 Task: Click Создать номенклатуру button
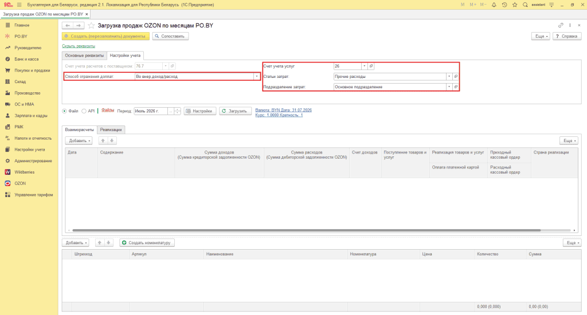coord(147,243)
